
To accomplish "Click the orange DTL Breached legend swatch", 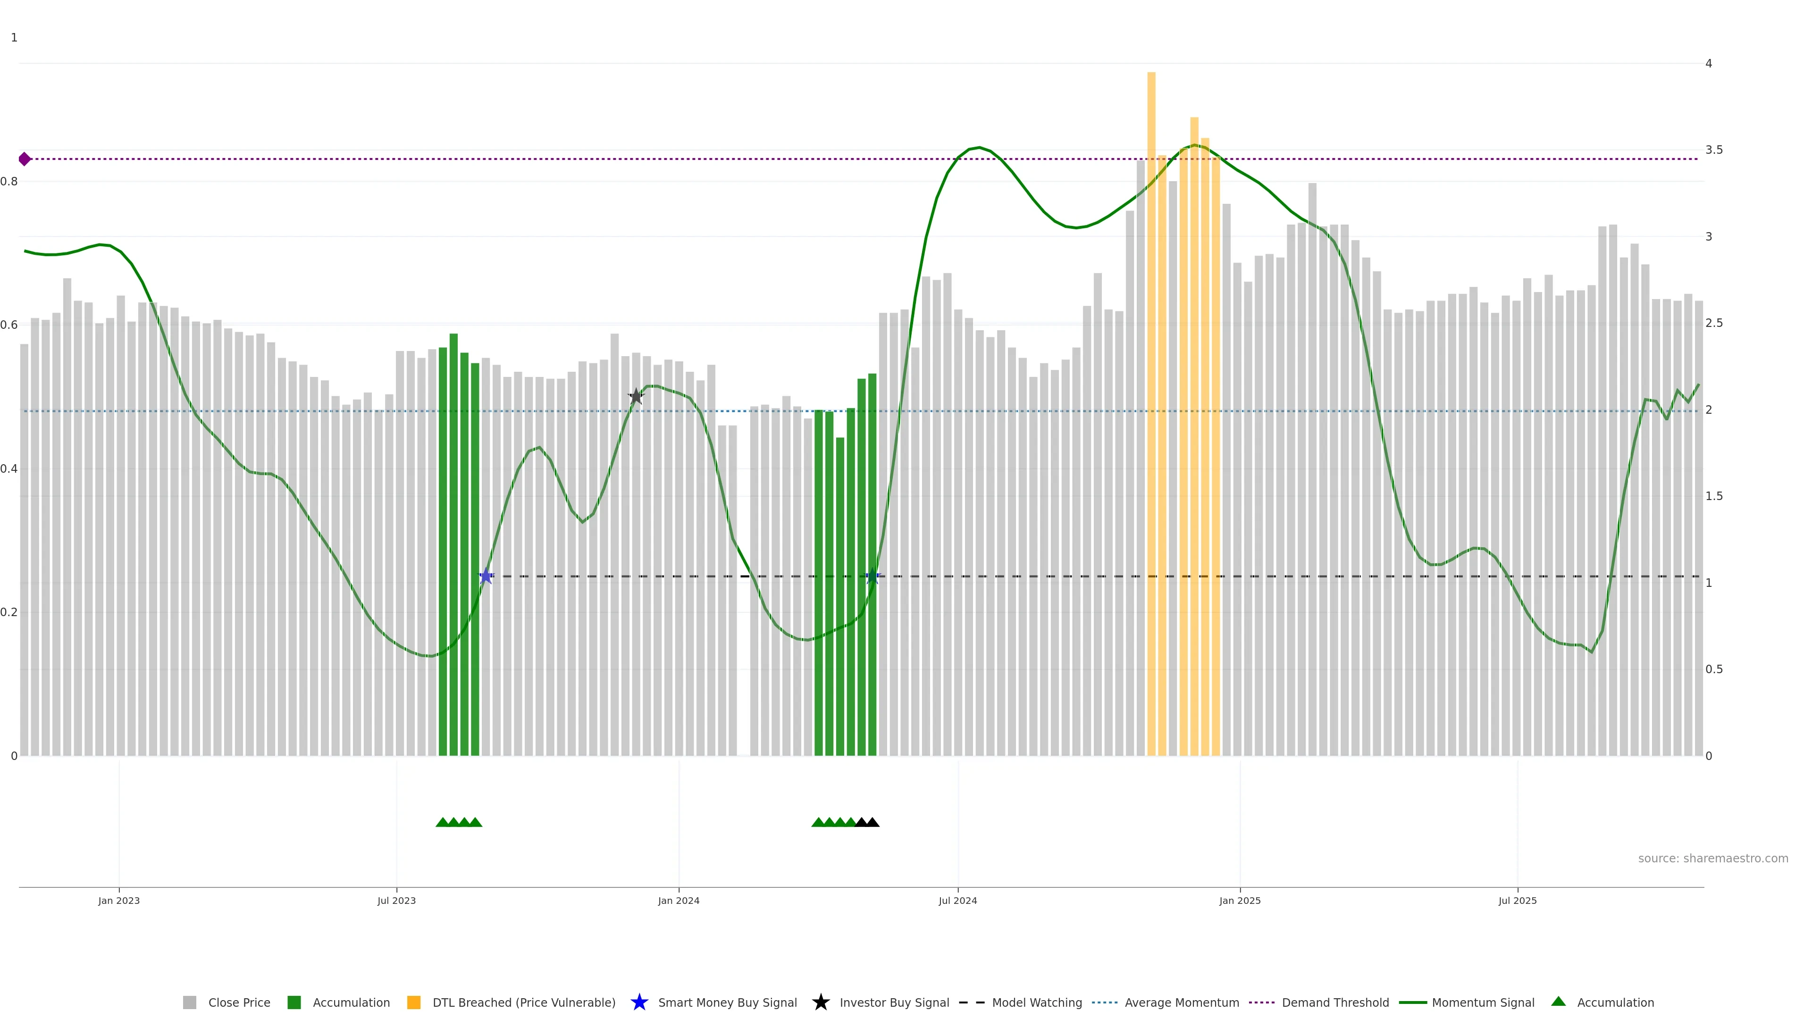I will point(414,1002).
